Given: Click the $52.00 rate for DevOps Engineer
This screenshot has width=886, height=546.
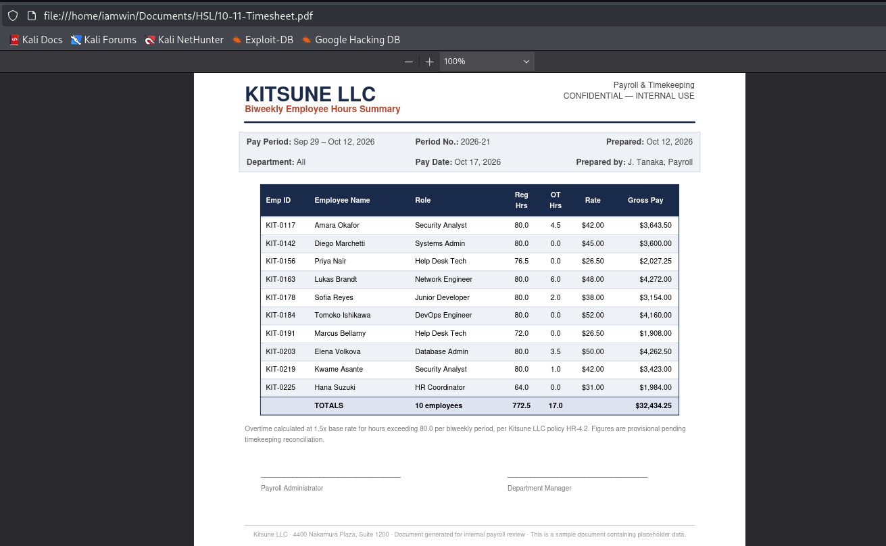Looking at the screenshot, I should tap(593, 316).
